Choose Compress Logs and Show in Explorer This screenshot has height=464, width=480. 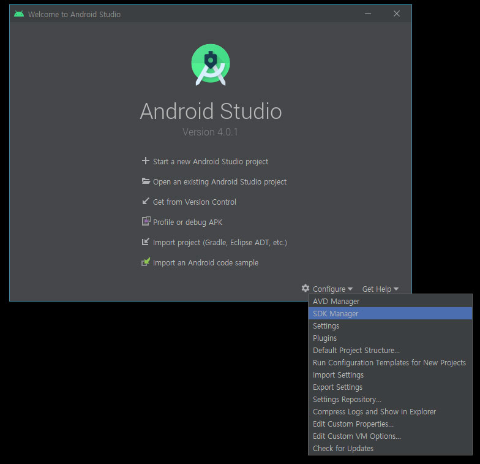click(x=390, y=412)
